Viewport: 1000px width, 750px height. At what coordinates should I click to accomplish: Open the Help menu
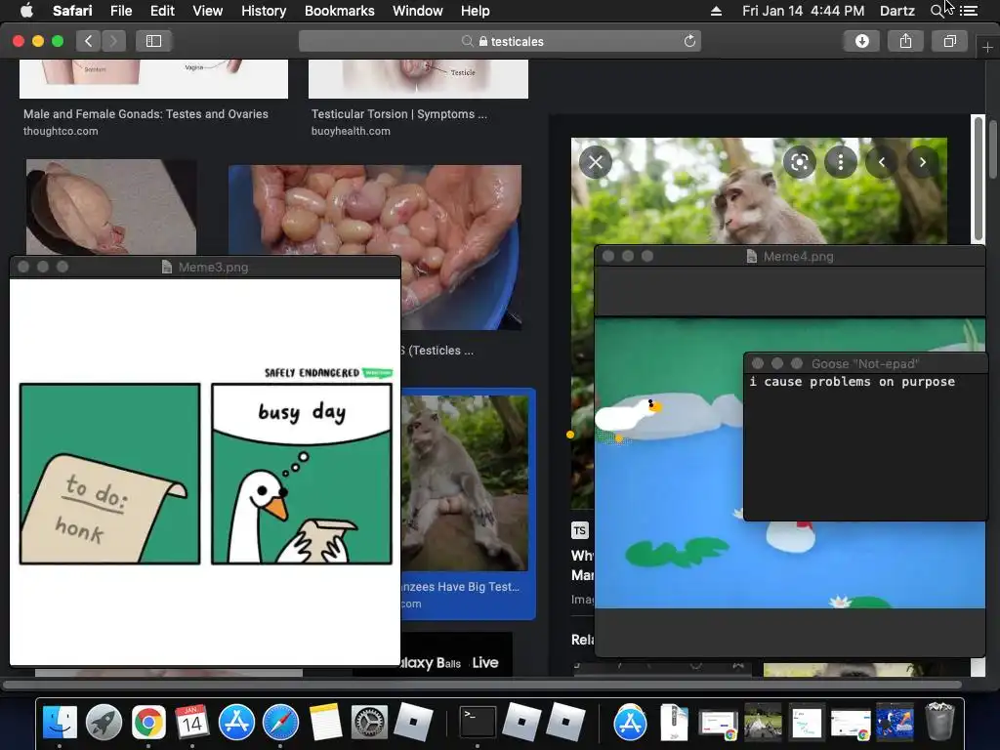tap(476, 11)
